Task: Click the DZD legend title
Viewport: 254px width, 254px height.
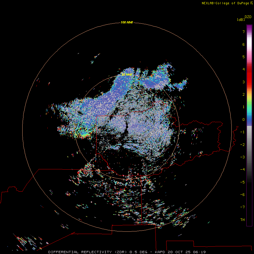Action: click(248, 17)
